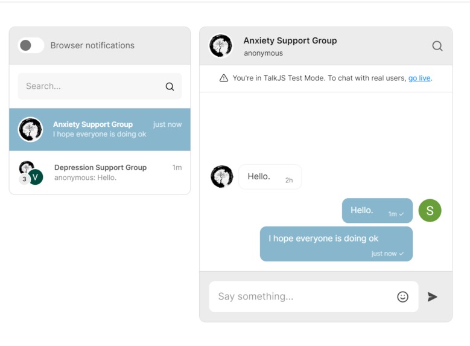Image resolution: width=470 pixels, height=346 pixels.
Task: Click the green S user avatar
Action: pyautogui.click(x=430, y=210)
